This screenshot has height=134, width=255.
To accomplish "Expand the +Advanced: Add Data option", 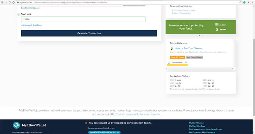I will (31, 25).
